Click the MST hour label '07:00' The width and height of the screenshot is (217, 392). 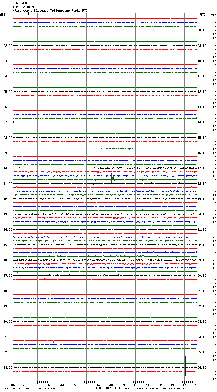point(8,122)
